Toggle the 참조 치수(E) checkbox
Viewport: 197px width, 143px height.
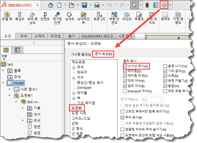pyautogui.click(x=125, y=86)
